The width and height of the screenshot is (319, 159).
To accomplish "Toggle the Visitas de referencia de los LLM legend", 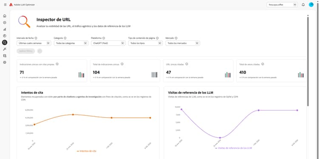I will coord(234,148).
